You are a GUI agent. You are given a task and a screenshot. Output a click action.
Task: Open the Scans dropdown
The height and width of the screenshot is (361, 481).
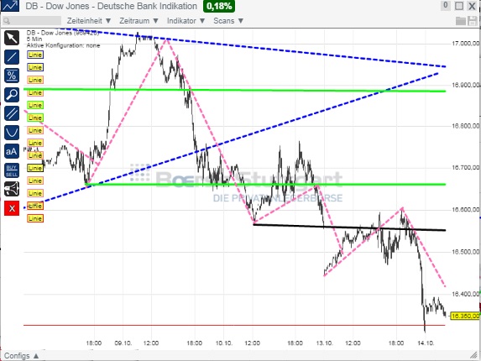coord(228,21)
